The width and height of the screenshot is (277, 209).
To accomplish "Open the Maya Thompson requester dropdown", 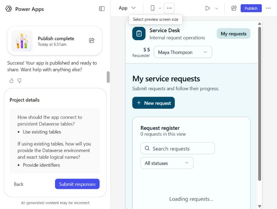I will click(183, 52).
